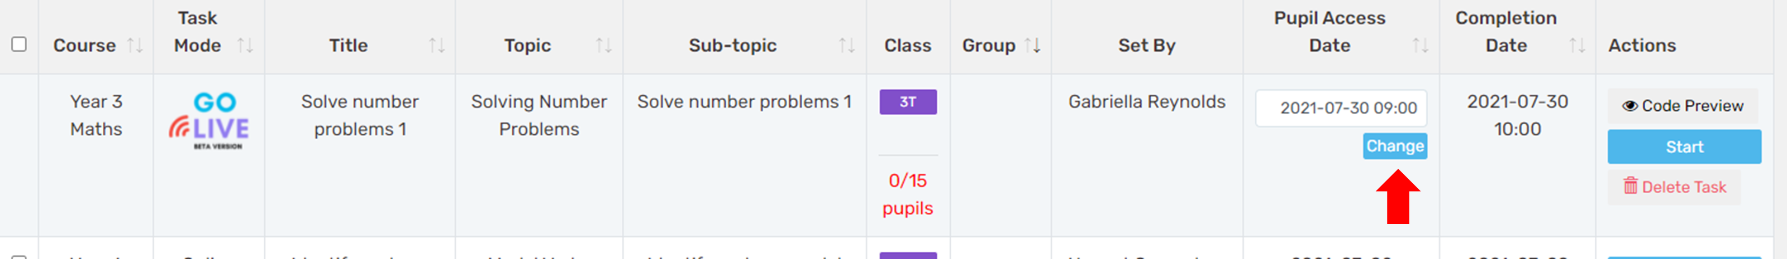Image resolution: width=1787 pixels, height=259 pixels.
Task: Select the Solve number problems 1 title
Action: click(x=360, y=116)
